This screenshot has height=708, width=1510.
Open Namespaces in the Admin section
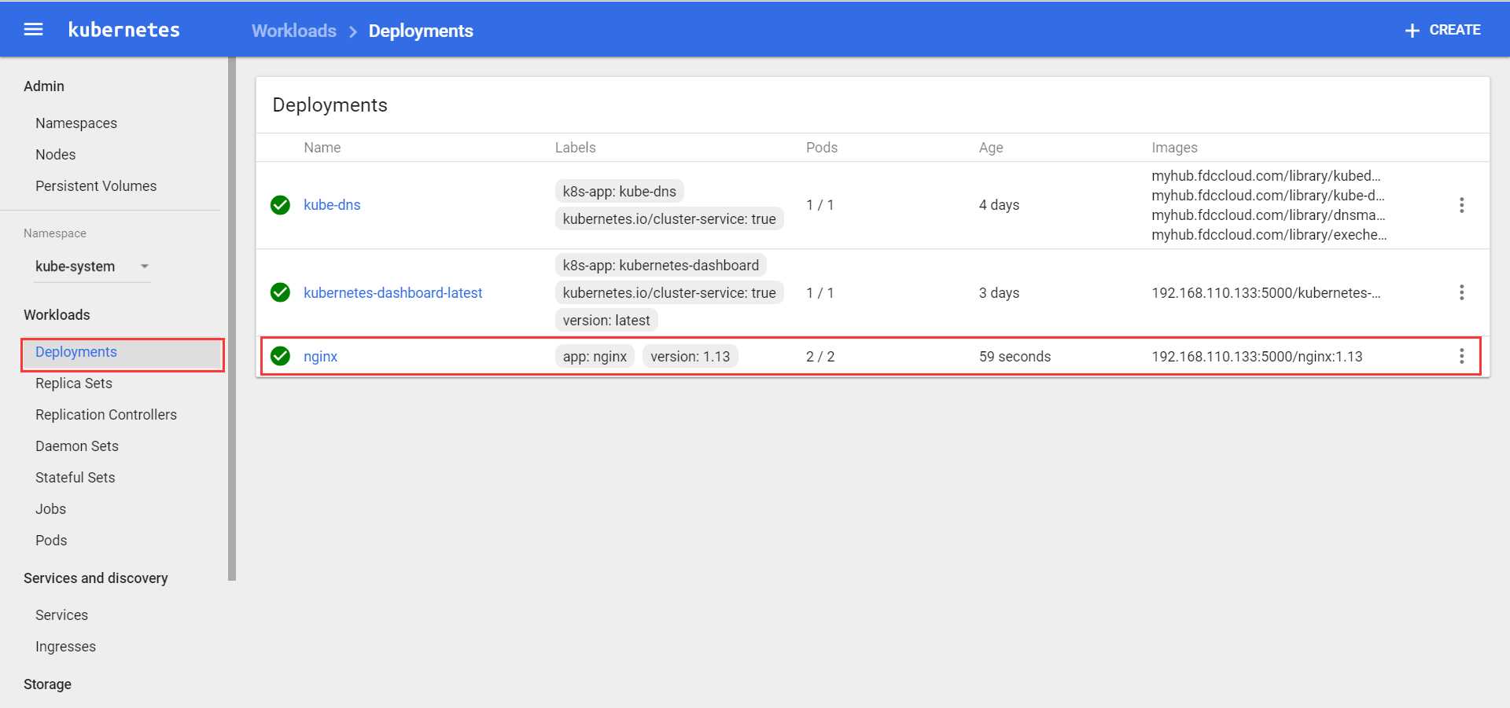[x=76, y=123]
